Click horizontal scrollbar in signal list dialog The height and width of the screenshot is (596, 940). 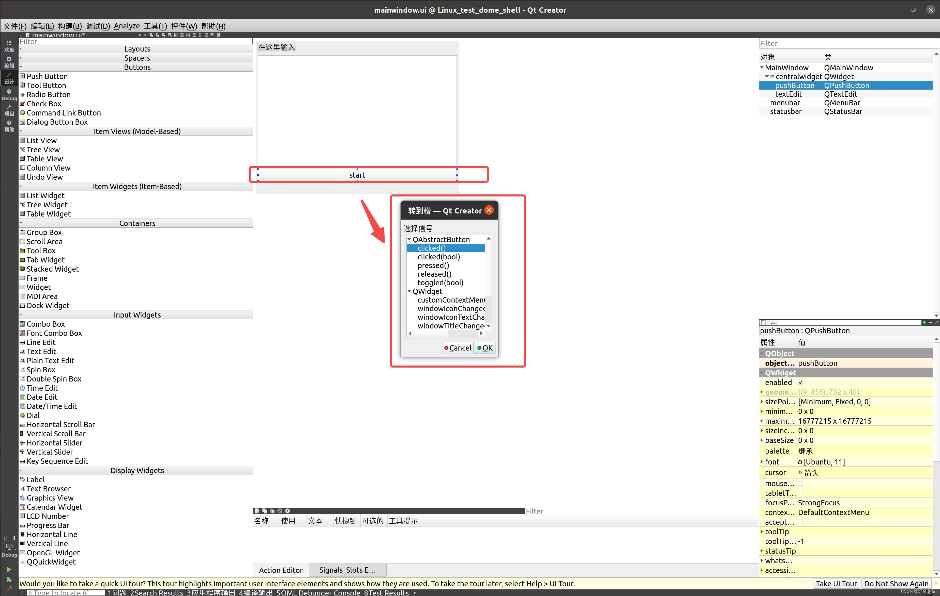[445, 333]
